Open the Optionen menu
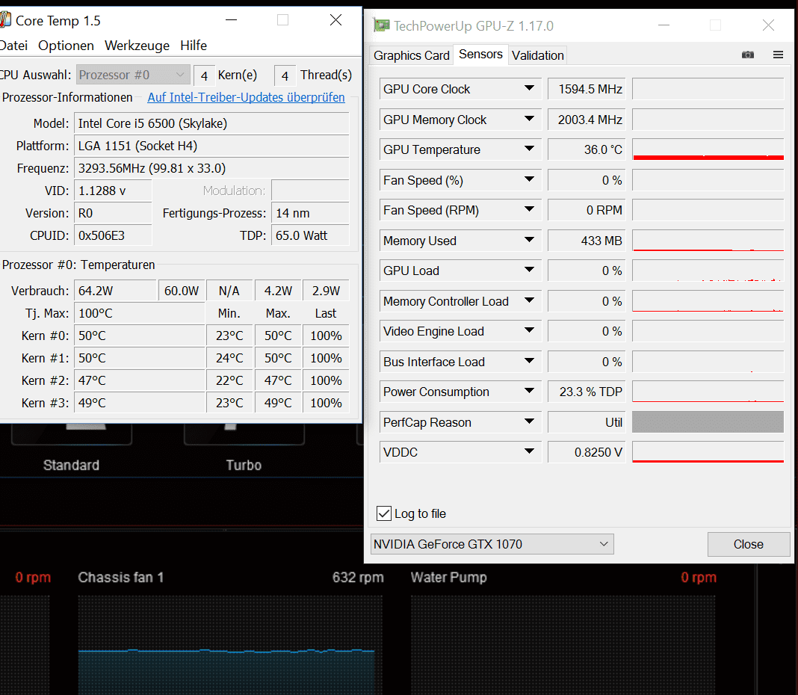Viewport: 798px width, 695px height. point(66,46)
